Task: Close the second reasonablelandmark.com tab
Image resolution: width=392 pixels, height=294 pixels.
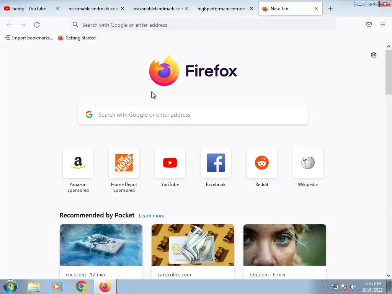Action: click(187, 8)
